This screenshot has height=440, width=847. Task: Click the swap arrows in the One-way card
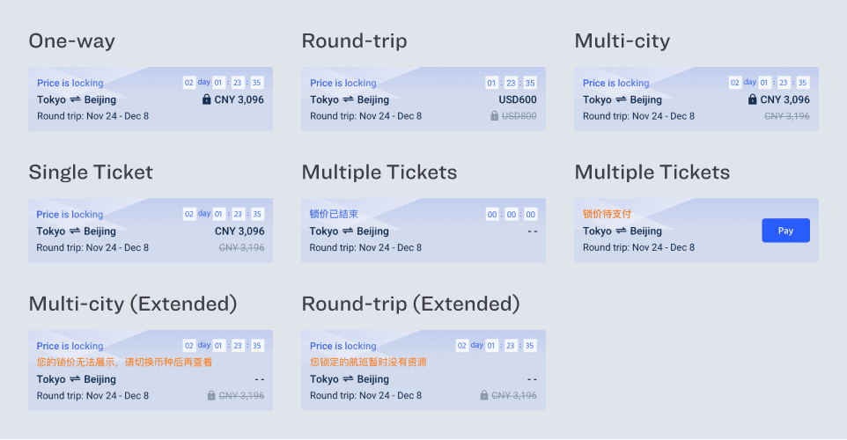point(76,100)
